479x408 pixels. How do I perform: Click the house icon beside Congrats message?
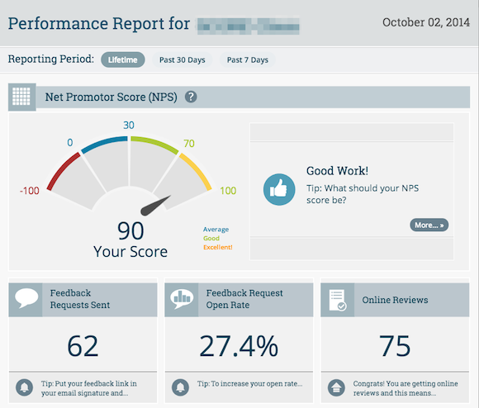(x=336, y=388)
